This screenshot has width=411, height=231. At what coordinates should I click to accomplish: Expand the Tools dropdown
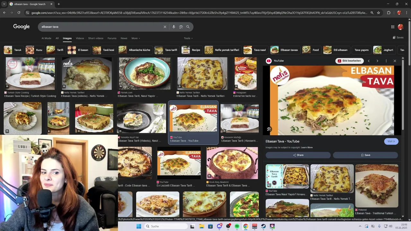click(x=188, y=38)
